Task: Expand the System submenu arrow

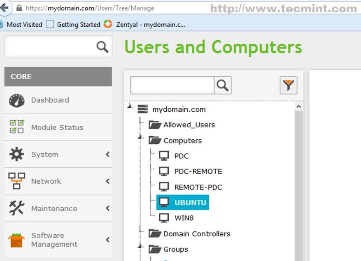Action: coord(107,154)
